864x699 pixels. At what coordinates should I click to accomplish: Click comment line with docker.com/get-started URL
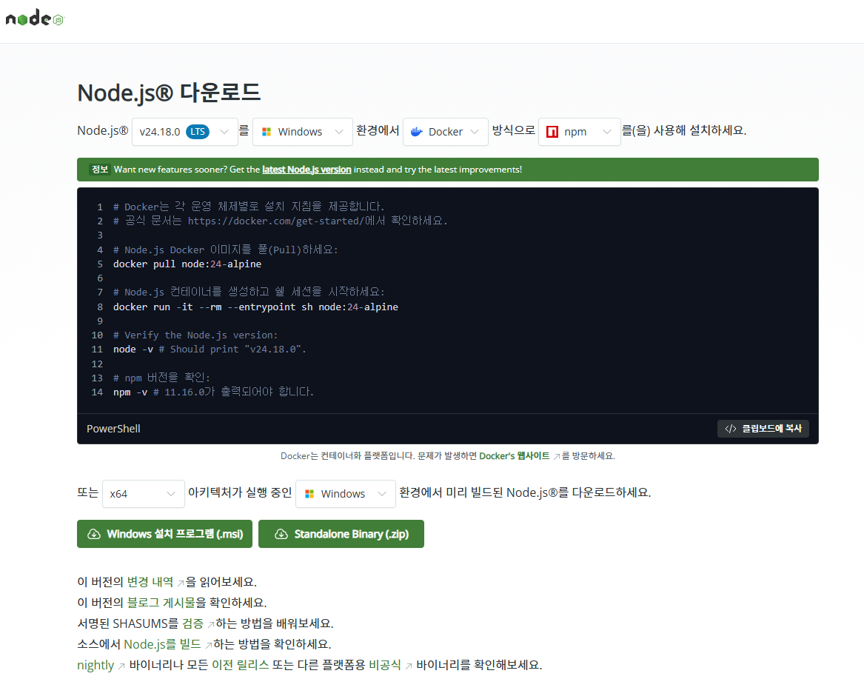click(281, 221)
